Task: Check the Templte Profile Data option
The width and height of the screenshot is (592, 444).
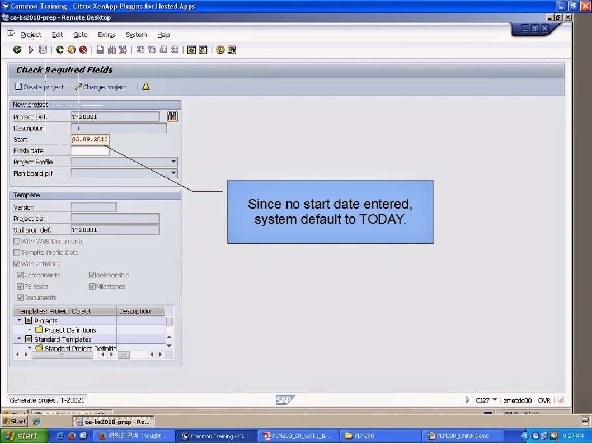Action: pyautogui.click(x=17, y=252)
